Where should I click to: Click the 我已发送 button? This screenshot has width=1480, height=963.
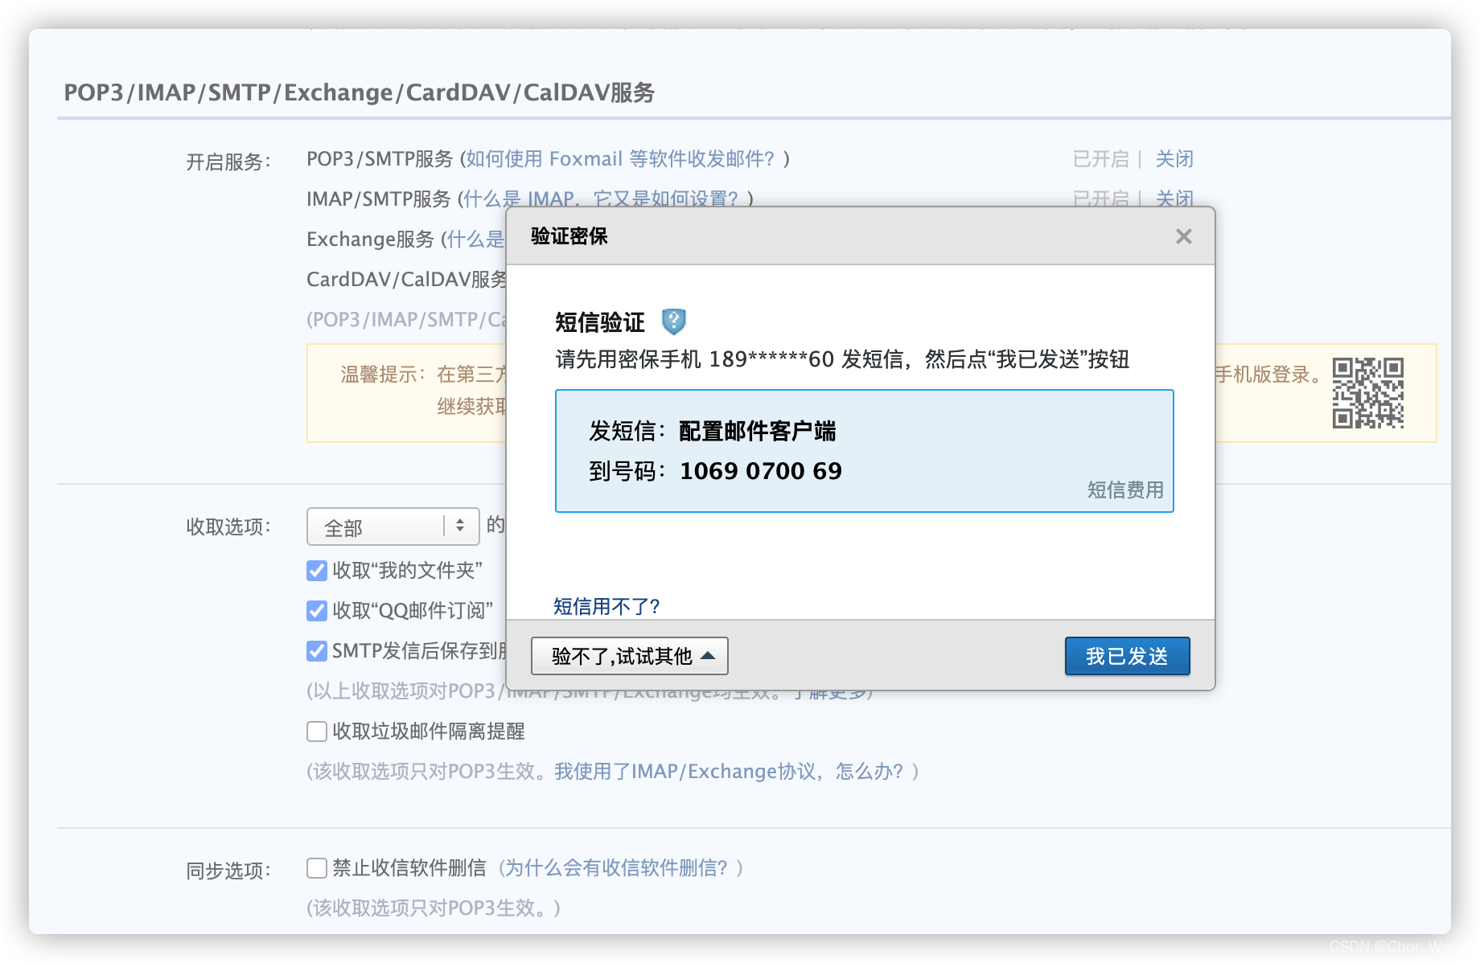[x=1127, y=656]
